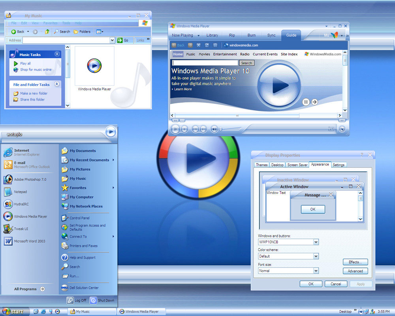Open Help and Support
The width and height of the screenshot is (395, 316).
point(83,258)
